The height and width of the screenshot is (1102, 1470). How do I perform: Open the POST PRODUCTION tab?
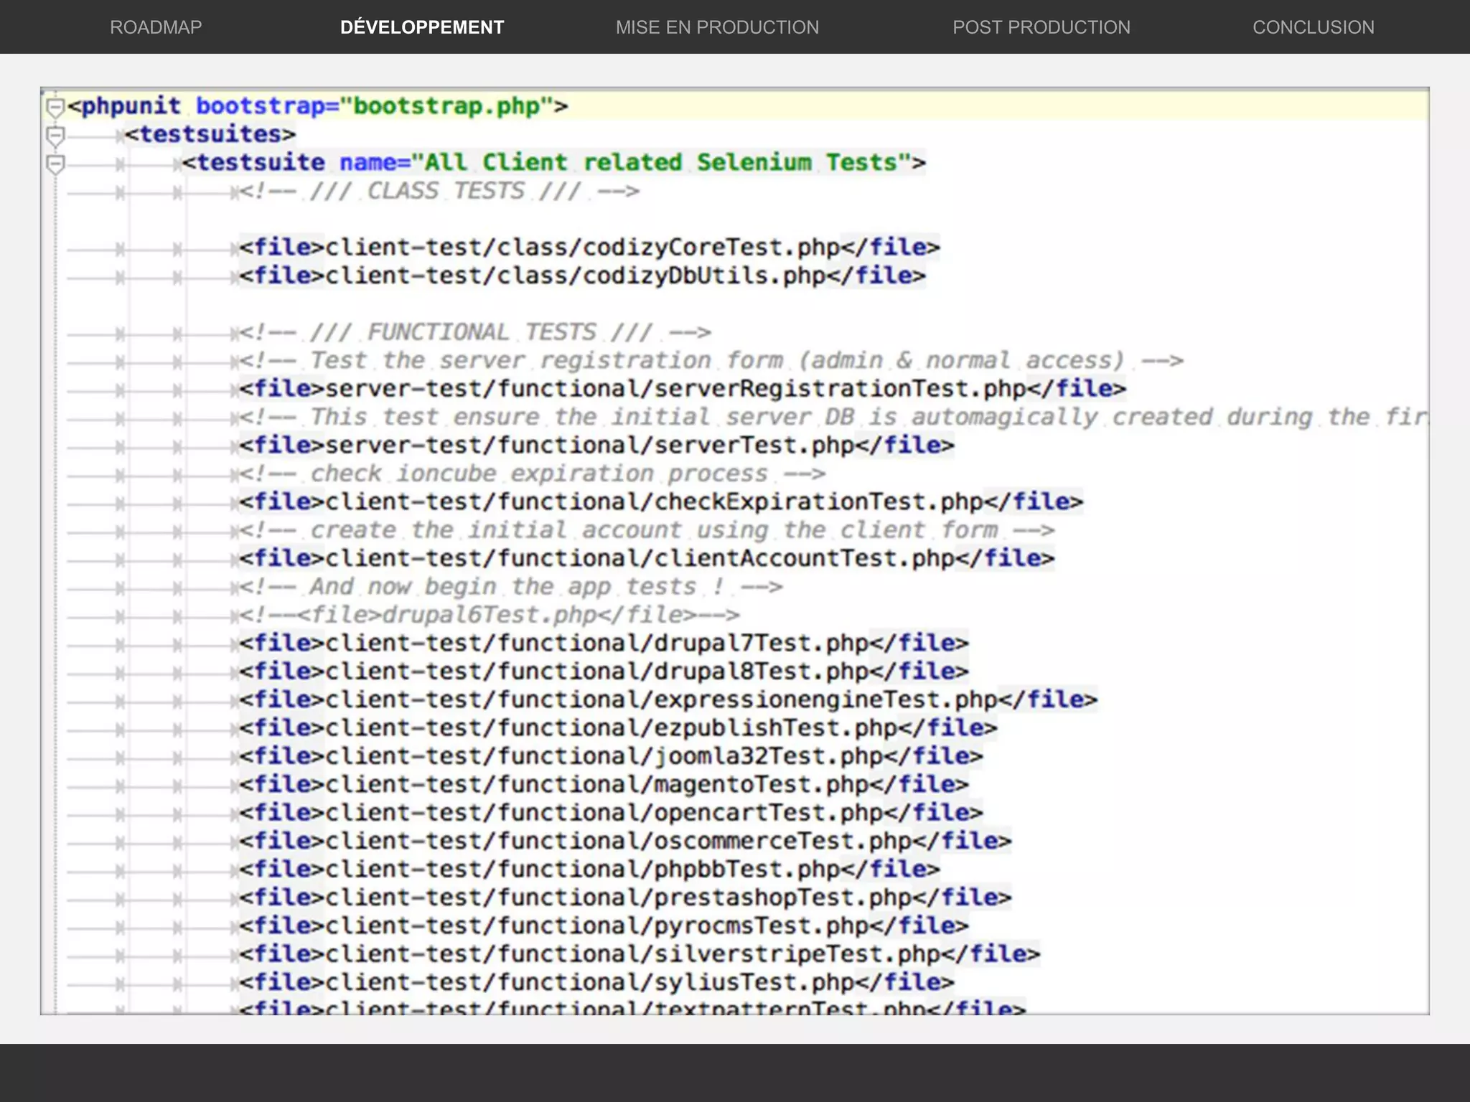click(1041, 27)
